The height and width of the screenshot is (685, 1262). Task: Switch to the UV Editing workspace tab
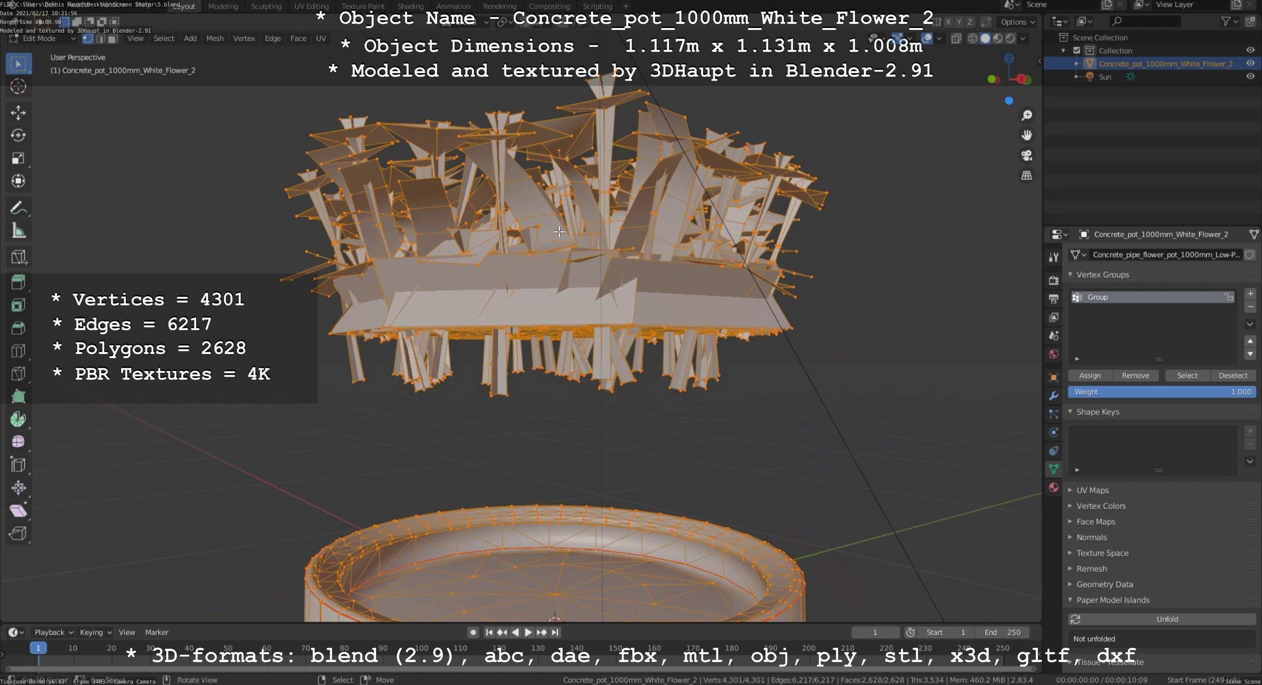pyautogui.click(x=311, y=6)
